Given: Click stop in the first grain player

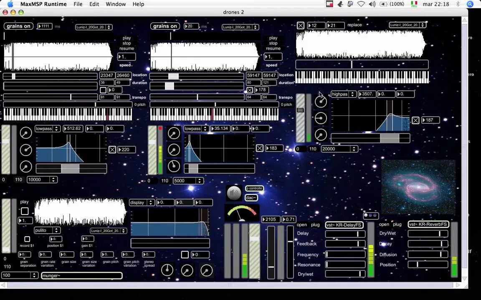Looking at the screenshot, I should pyautogui.click(x=127, y=43).
